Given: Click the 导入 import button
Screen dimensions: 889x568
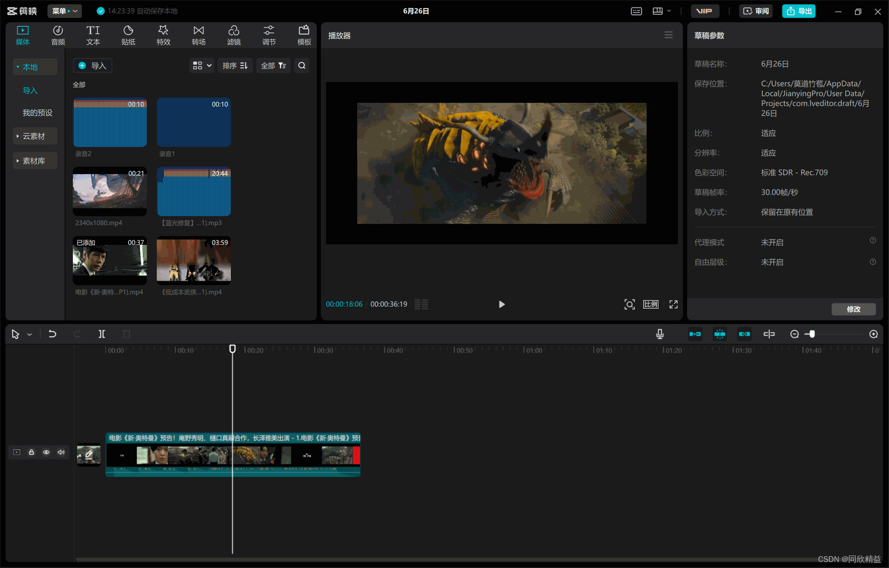Looking at the screenshot, I should (x=93, y=66).
